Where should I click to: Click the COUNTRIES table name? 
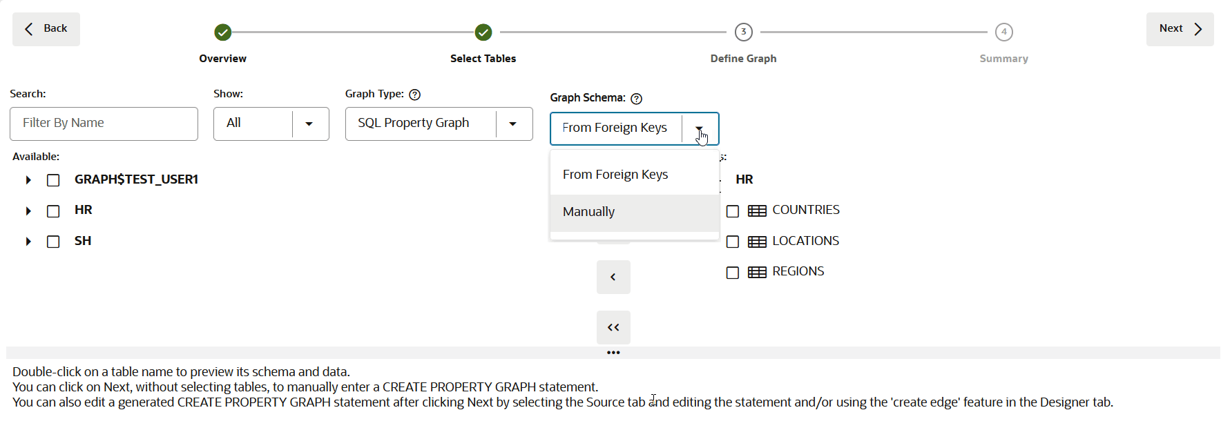(x=806, y=210)
